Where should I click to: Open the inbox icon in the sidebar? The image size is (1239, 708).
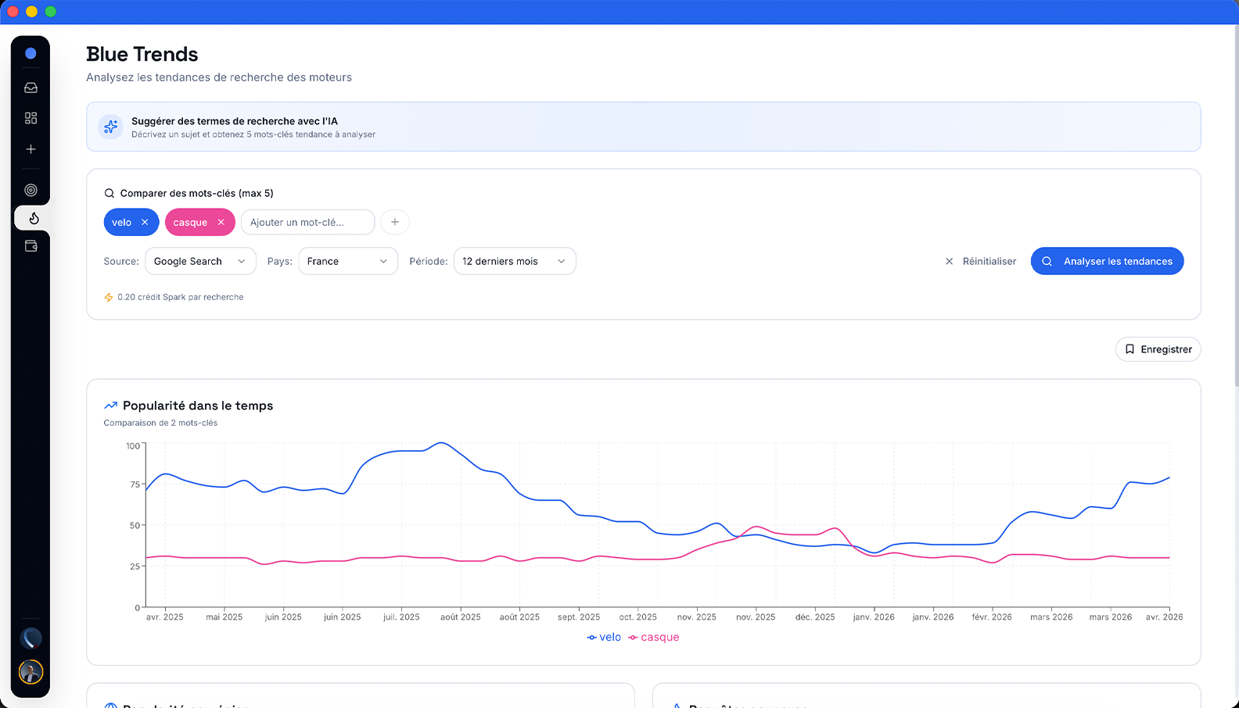tap(31, 88)
